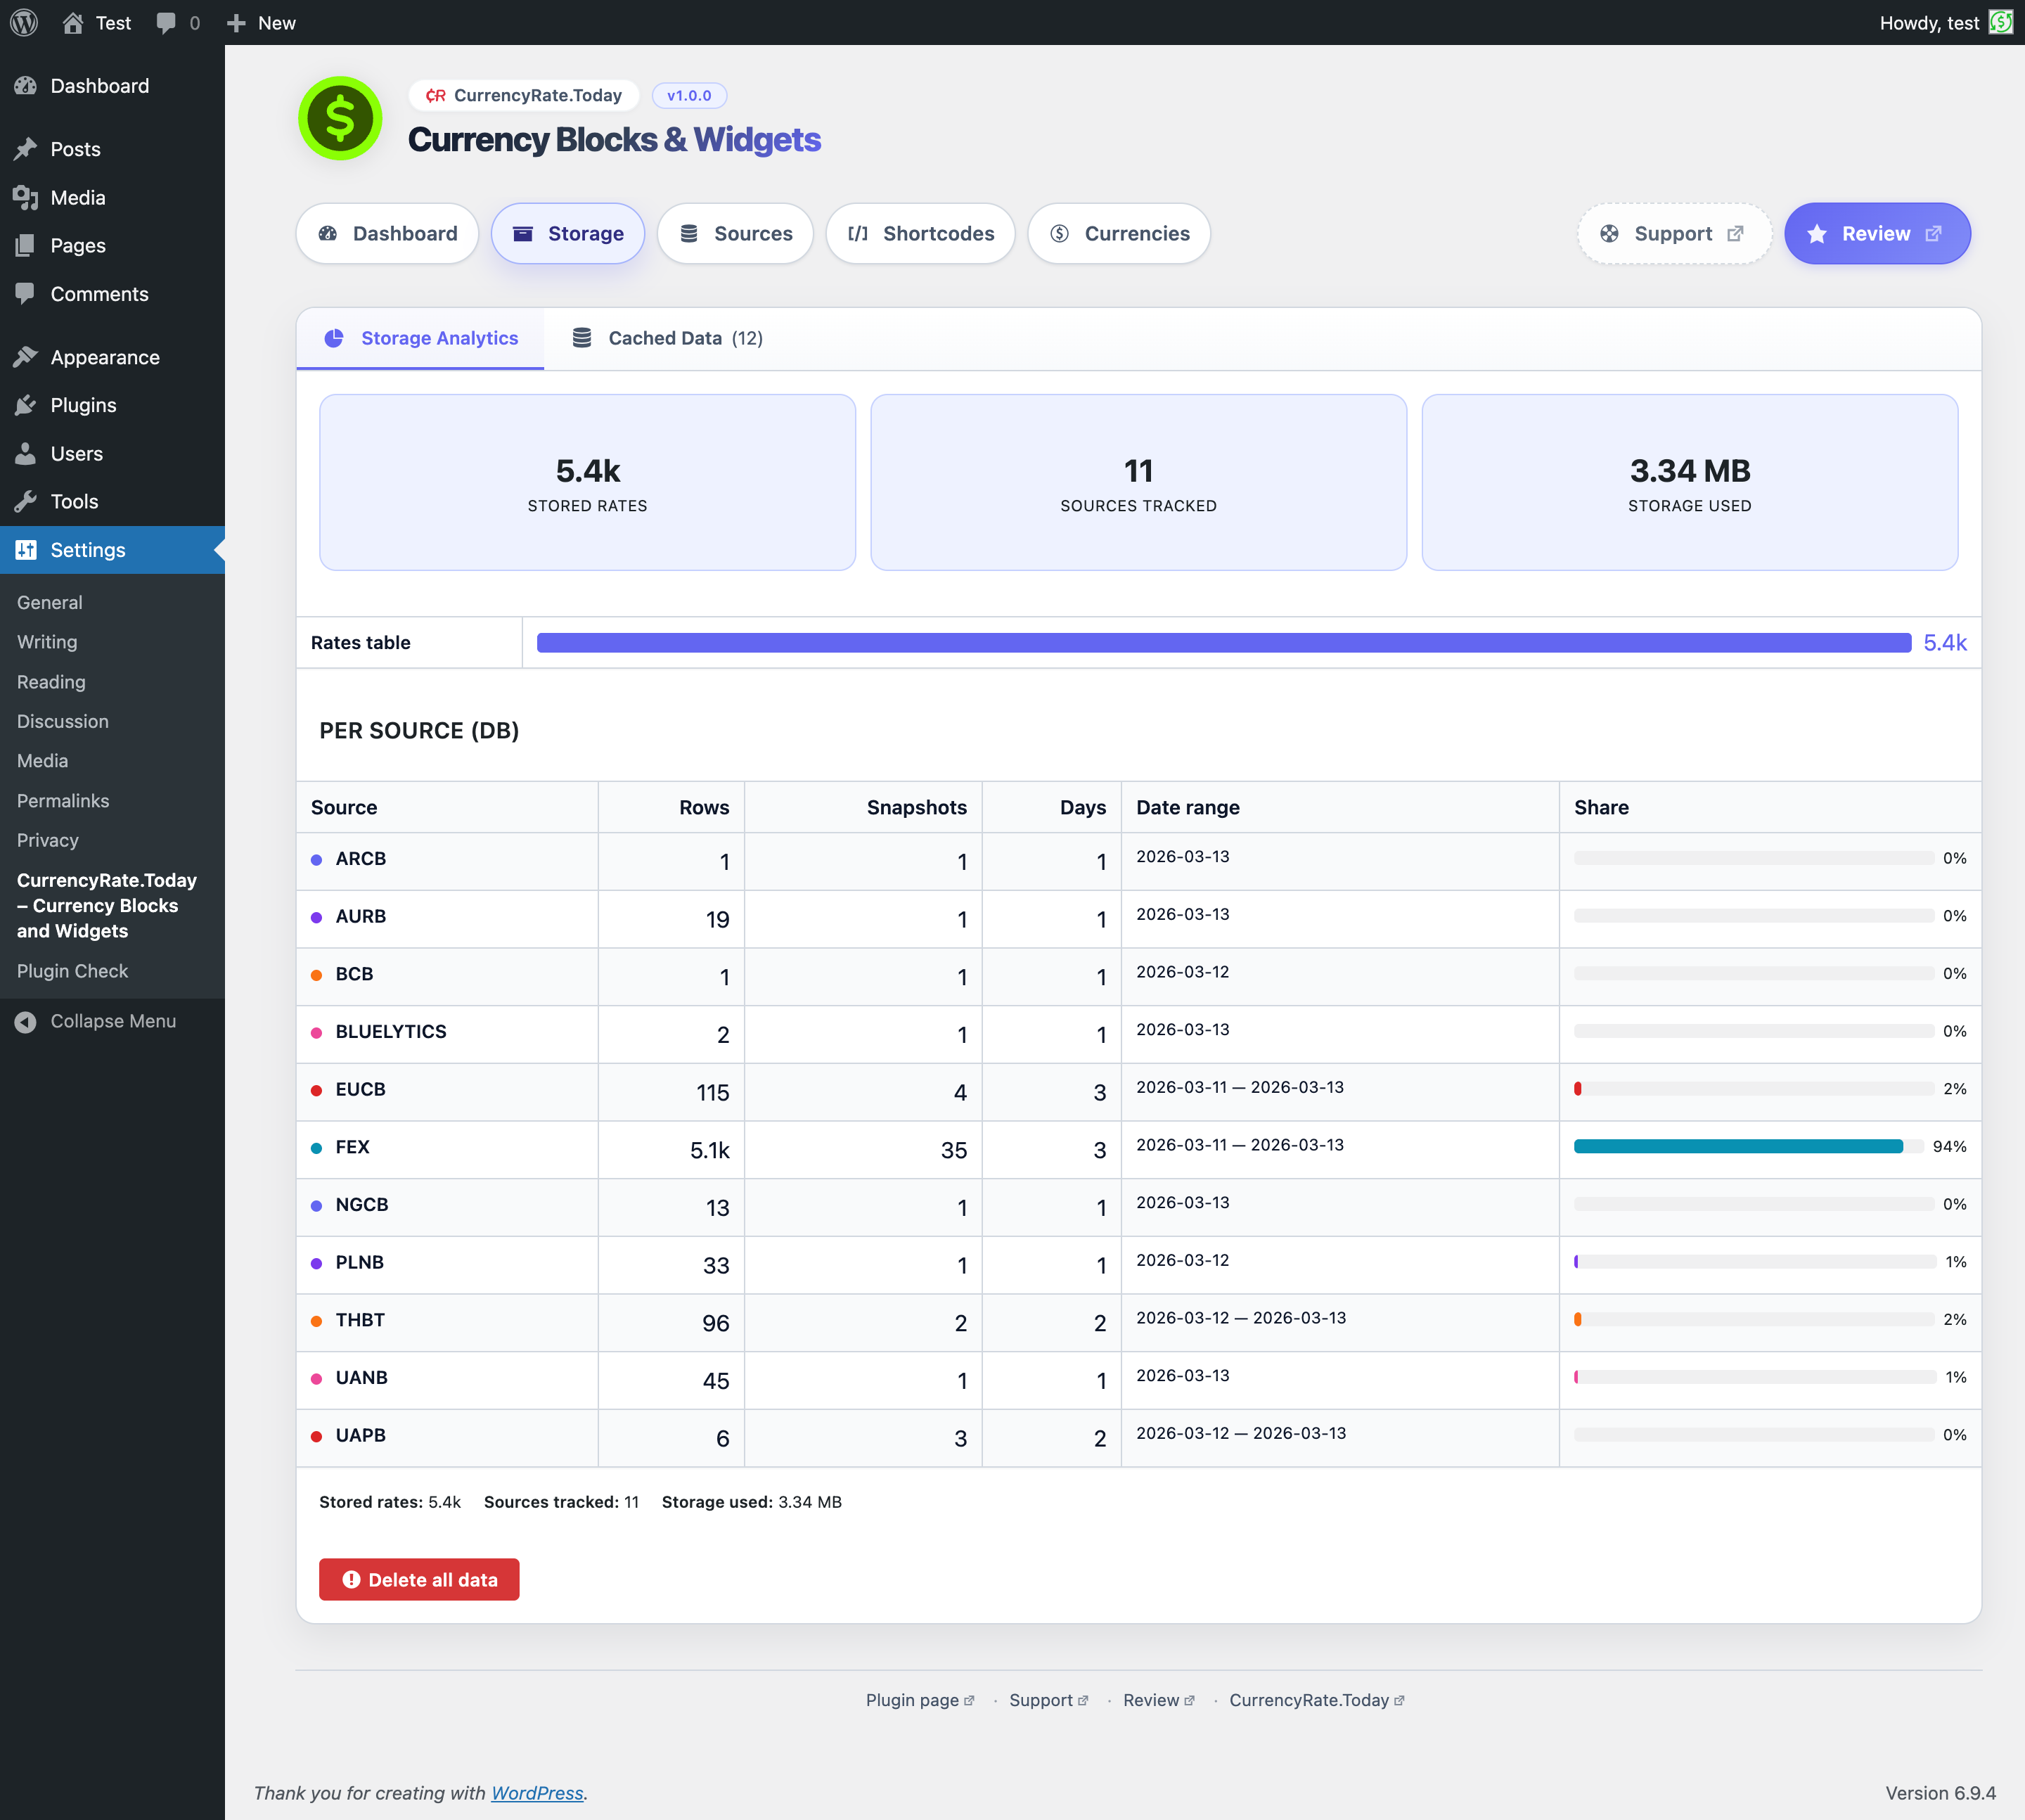
Task: Click the WordPress logo in the admin bar
Action: click(23, 22)
